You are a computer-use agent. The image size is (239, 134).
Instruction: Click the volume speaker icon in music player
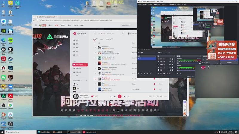pyautogui.click(x=161, y=96)
